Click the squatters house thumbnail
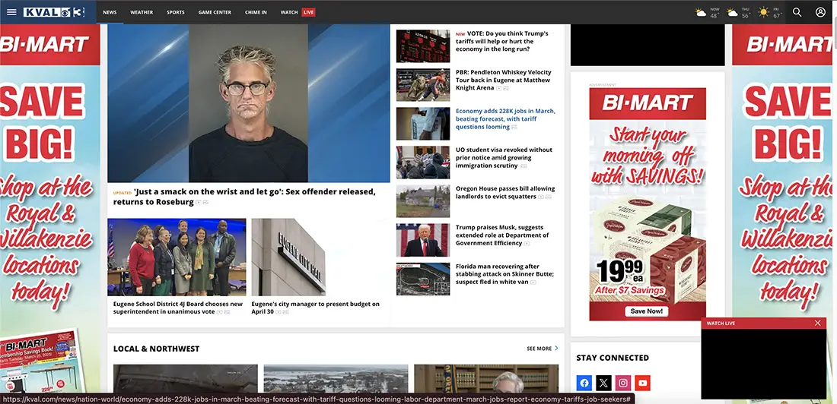The image size is (837, 404). 423,201
